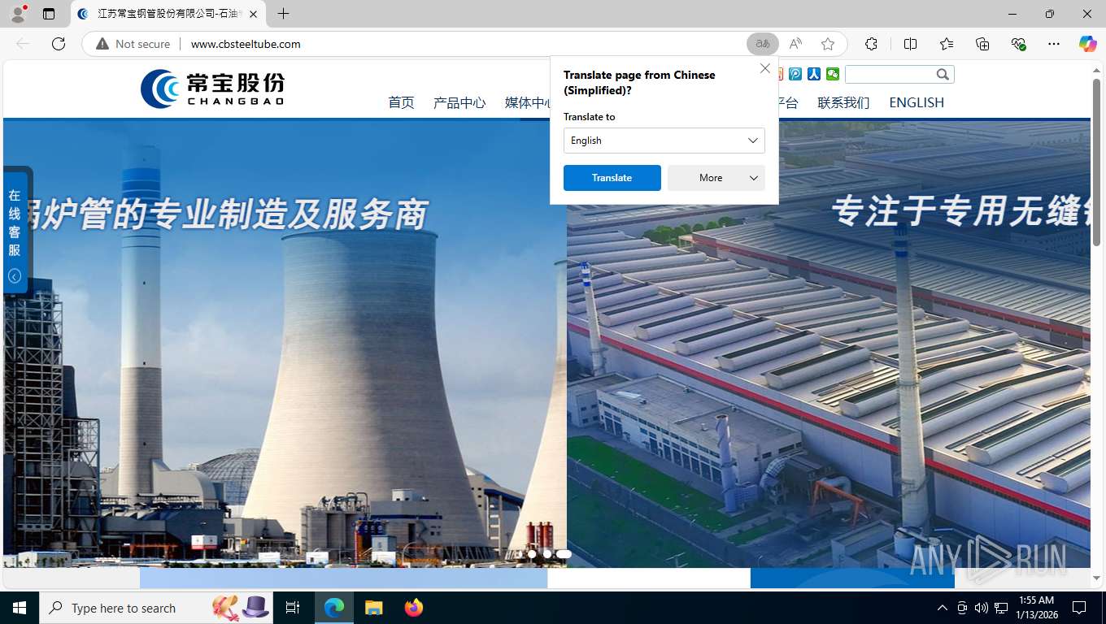
Task: Open the Translate to English language dropdown
Action: tap(664, 141)
